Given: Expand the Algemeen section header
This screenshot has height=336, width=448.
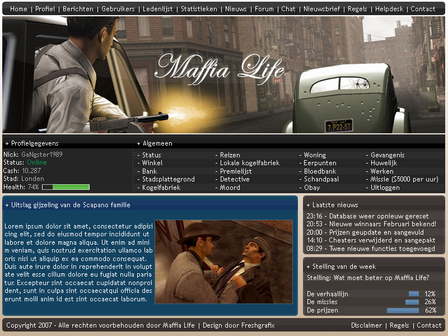Looking at the screenshot, I should tap(155, 143).
